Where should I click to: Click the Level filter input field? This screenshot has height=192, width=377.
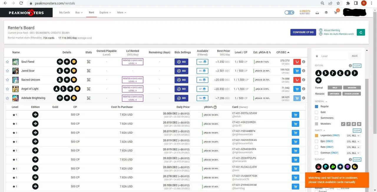pos(333,56)
